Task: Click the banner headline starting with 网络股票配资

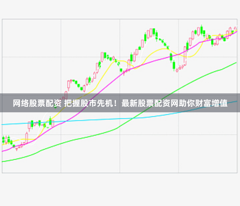Action: 120,103
